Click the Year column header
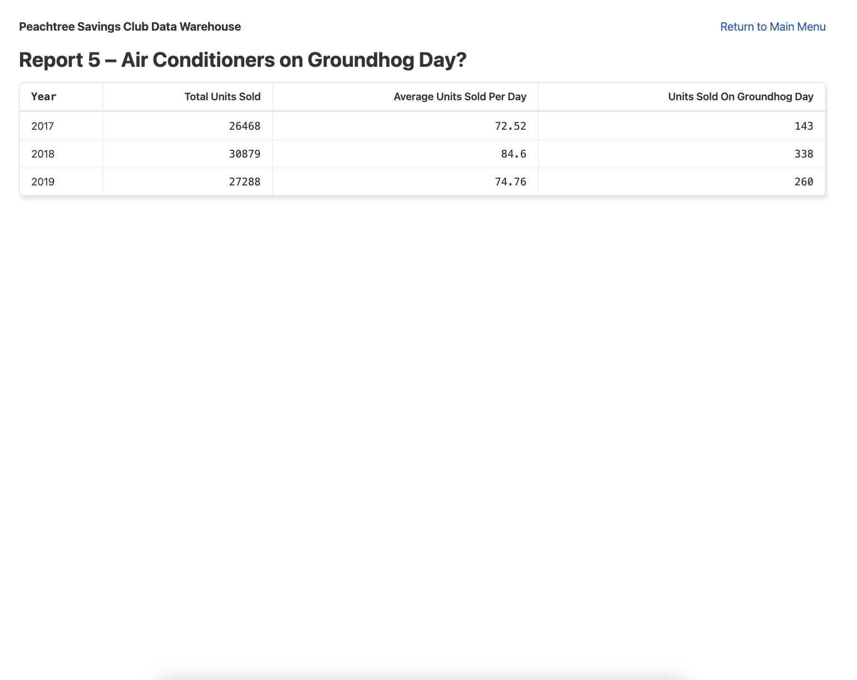Screen dimensions: 857x680 pyautogui.click(x=44, y=97)
